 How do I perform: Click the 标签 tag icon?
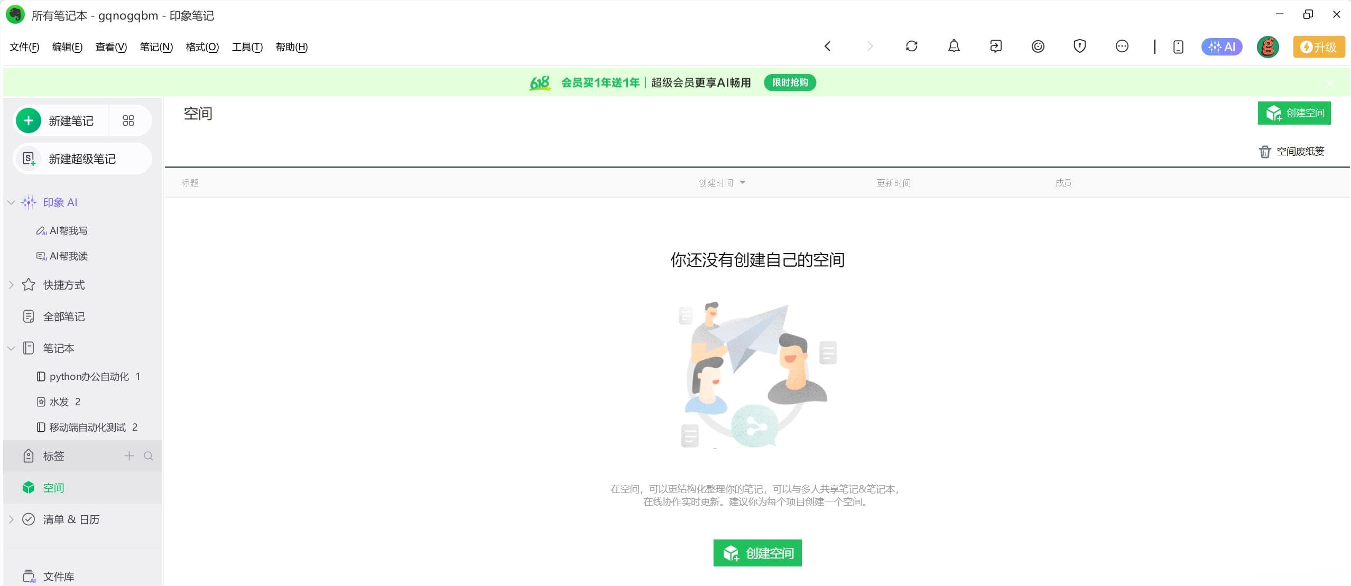[x=29, y=456]
